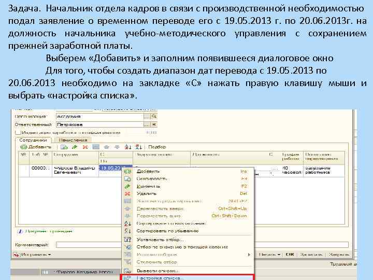The image size is (373, 280).
Task: Click the move down arrow toolbar icon
Action: (x=117, y=147)
